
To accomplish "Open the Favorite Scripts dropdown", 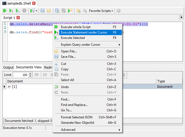I will [101, 11].
